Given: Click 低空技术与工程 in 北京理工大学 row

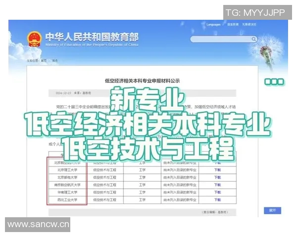Looking at the screenshot, I should point(104,170).
